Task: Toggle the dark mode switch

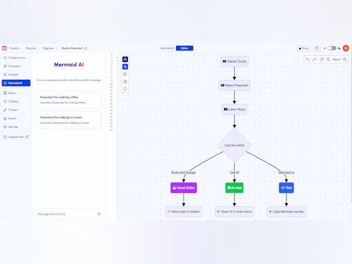Action: pyautogui.click(x=331, y=48)
